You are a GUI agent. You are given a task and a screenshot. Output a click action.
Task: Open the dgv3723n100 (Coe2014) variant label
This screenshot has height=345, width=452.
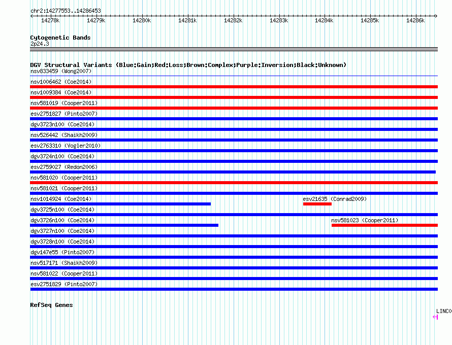click(x=62, y=124)
